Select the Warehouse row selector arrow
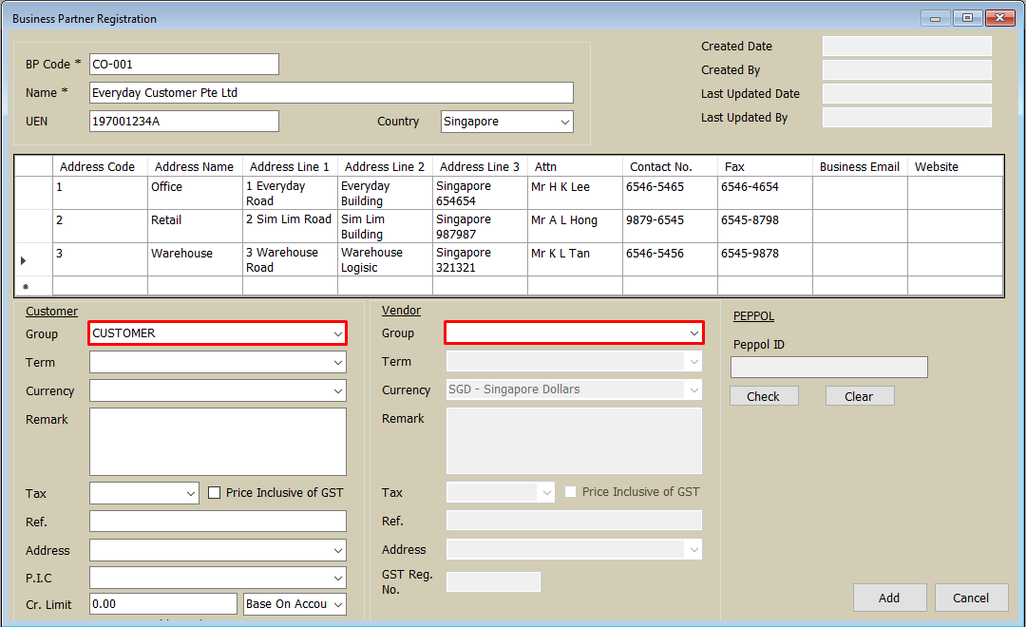 click(x=24, y=259)
